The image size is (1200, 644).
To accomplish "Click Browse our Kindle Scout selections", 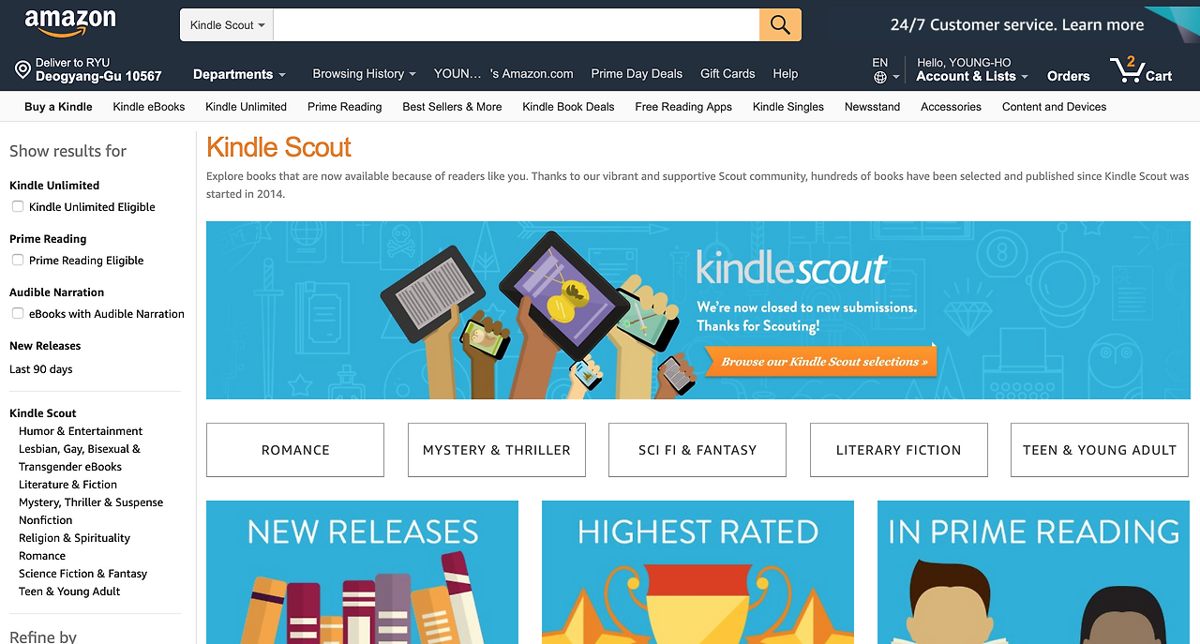I will click(823, 362).
